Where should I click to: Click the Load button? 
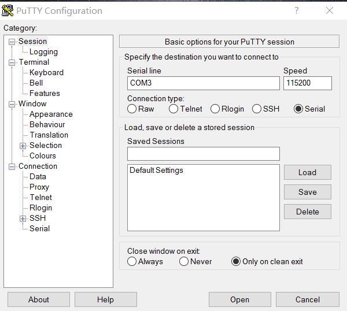[308, 172]
